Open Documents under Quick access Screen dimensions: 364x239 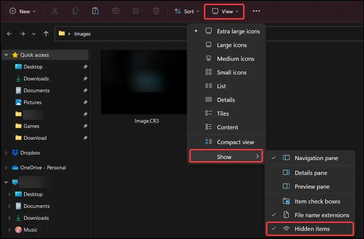[x=37, y=90]
